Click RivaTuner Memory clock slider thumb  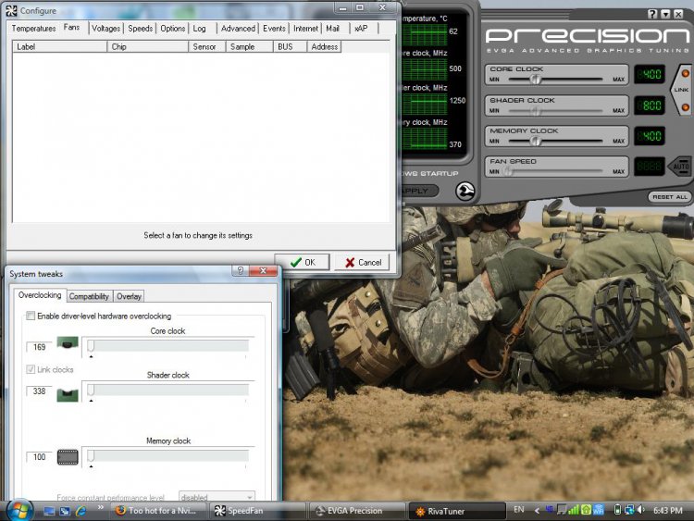tap(91, 456)
